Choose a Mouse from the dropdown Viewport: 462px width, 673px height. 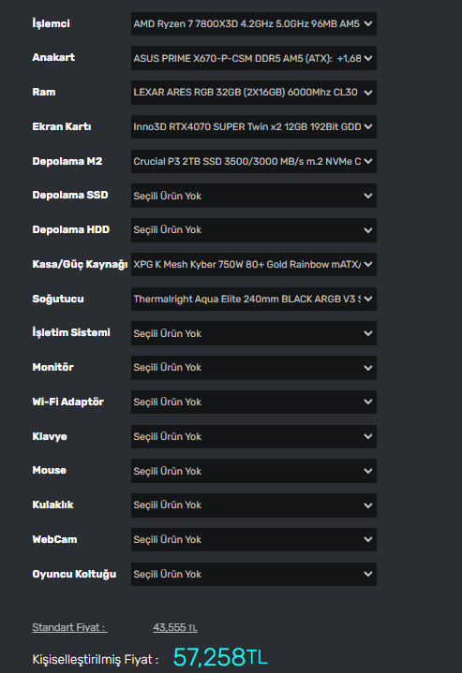pyautogui.click(x=254, y=471)
